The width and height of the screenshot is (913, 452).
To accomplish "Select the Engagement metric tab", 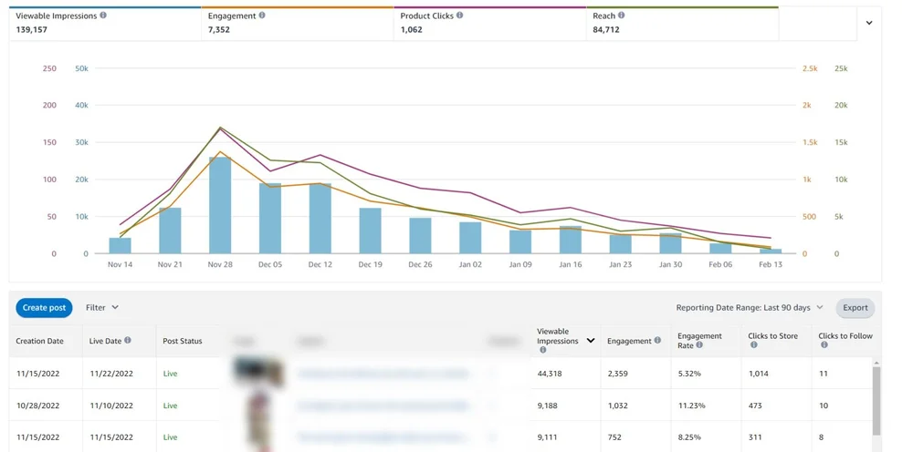I will (298, 24).
